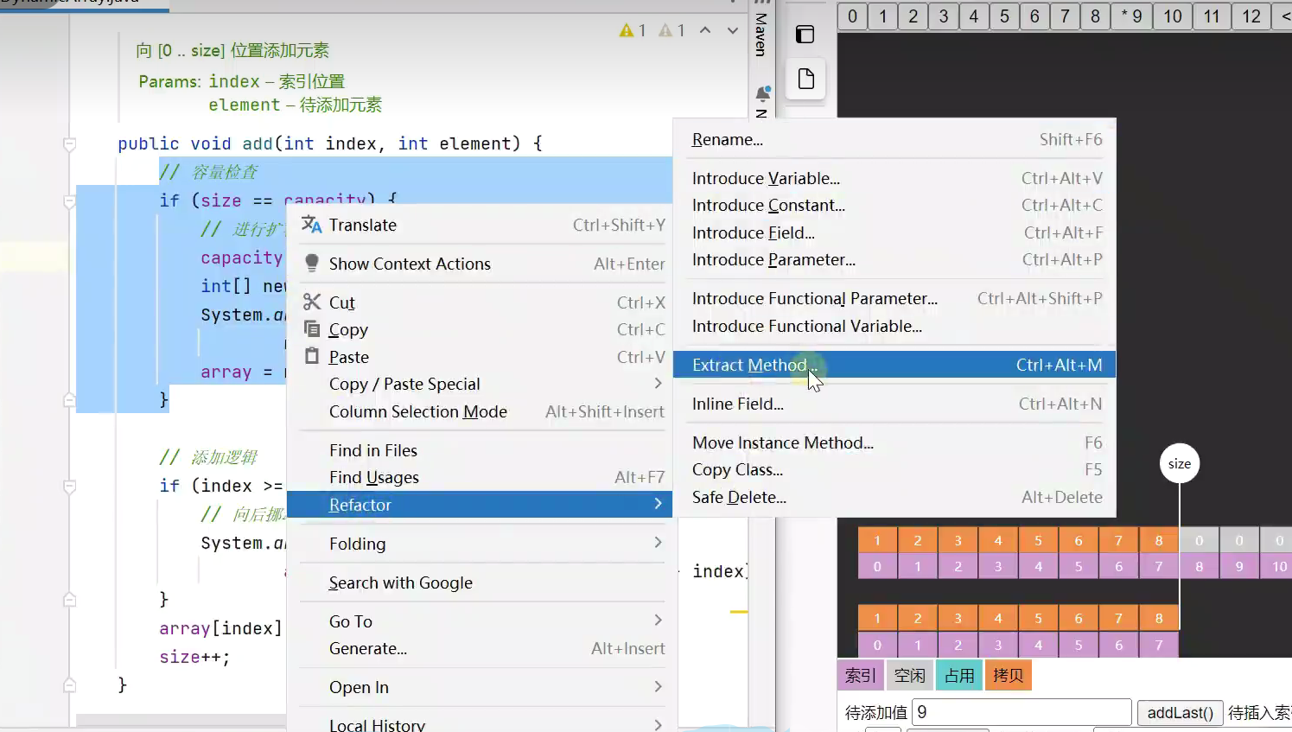
Task: Choose Introduce Parameter...
Action: click(894, 259)
